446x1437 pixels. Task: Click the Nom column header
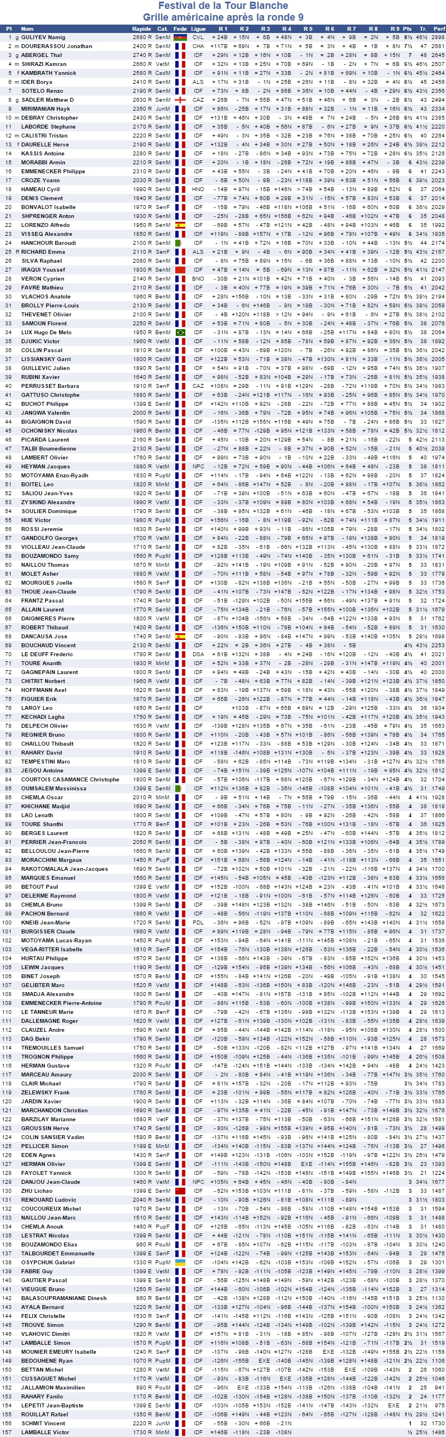(27, 29)
